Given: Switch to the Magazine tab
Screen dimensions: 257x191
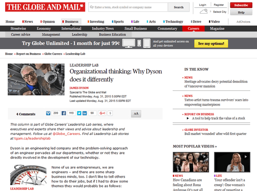Looking at the screenshot, I should point(217,28).
